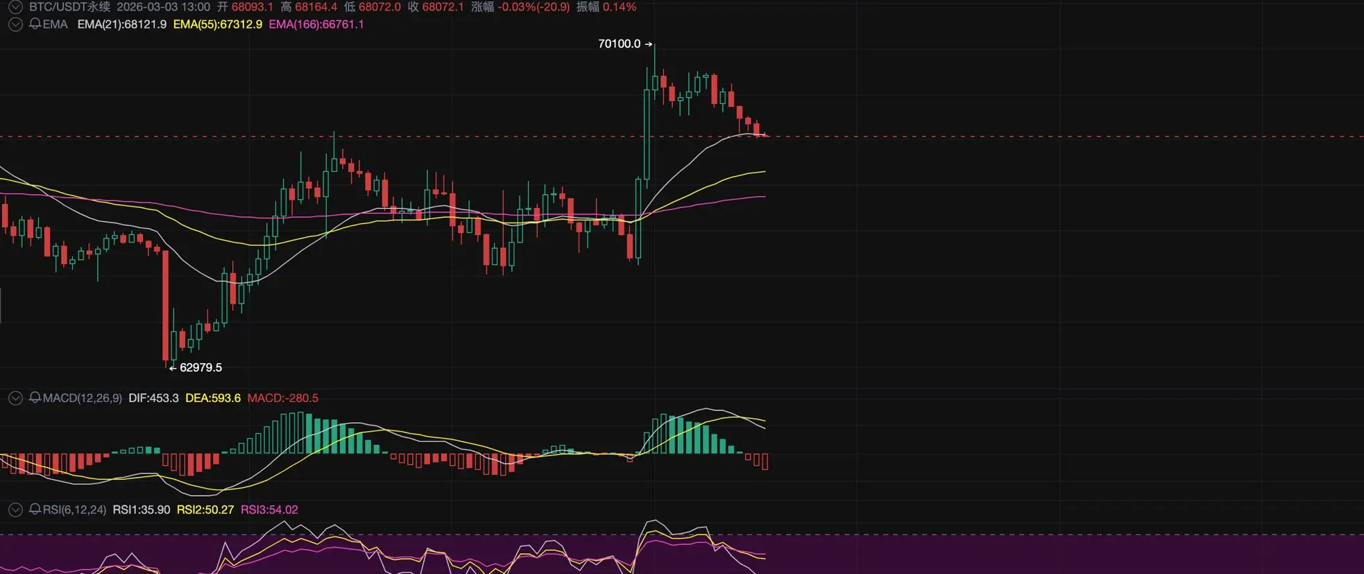Click the EMA(21):68121.9 value

point(122,24)
